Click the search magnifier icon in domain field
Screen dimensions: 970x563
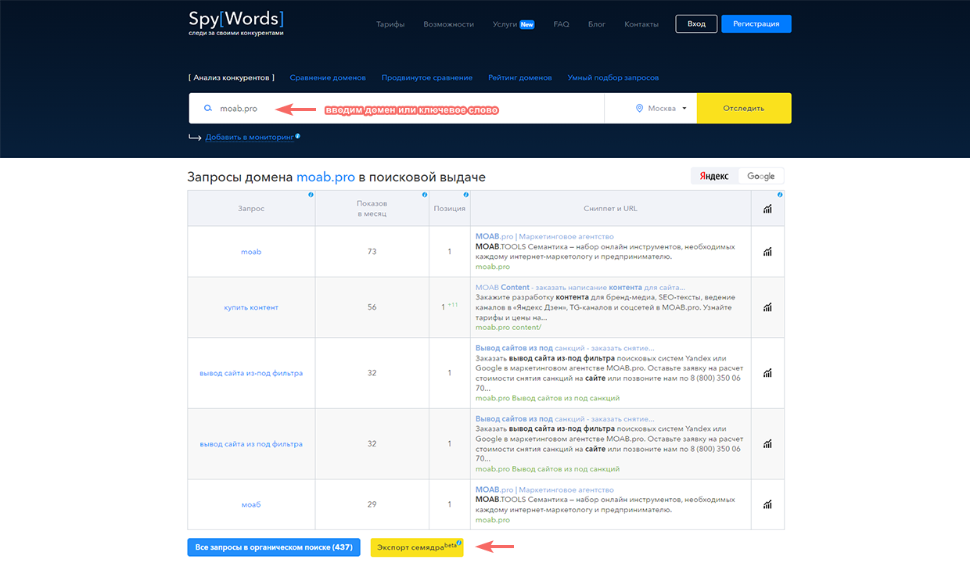[x=208, y=109]
